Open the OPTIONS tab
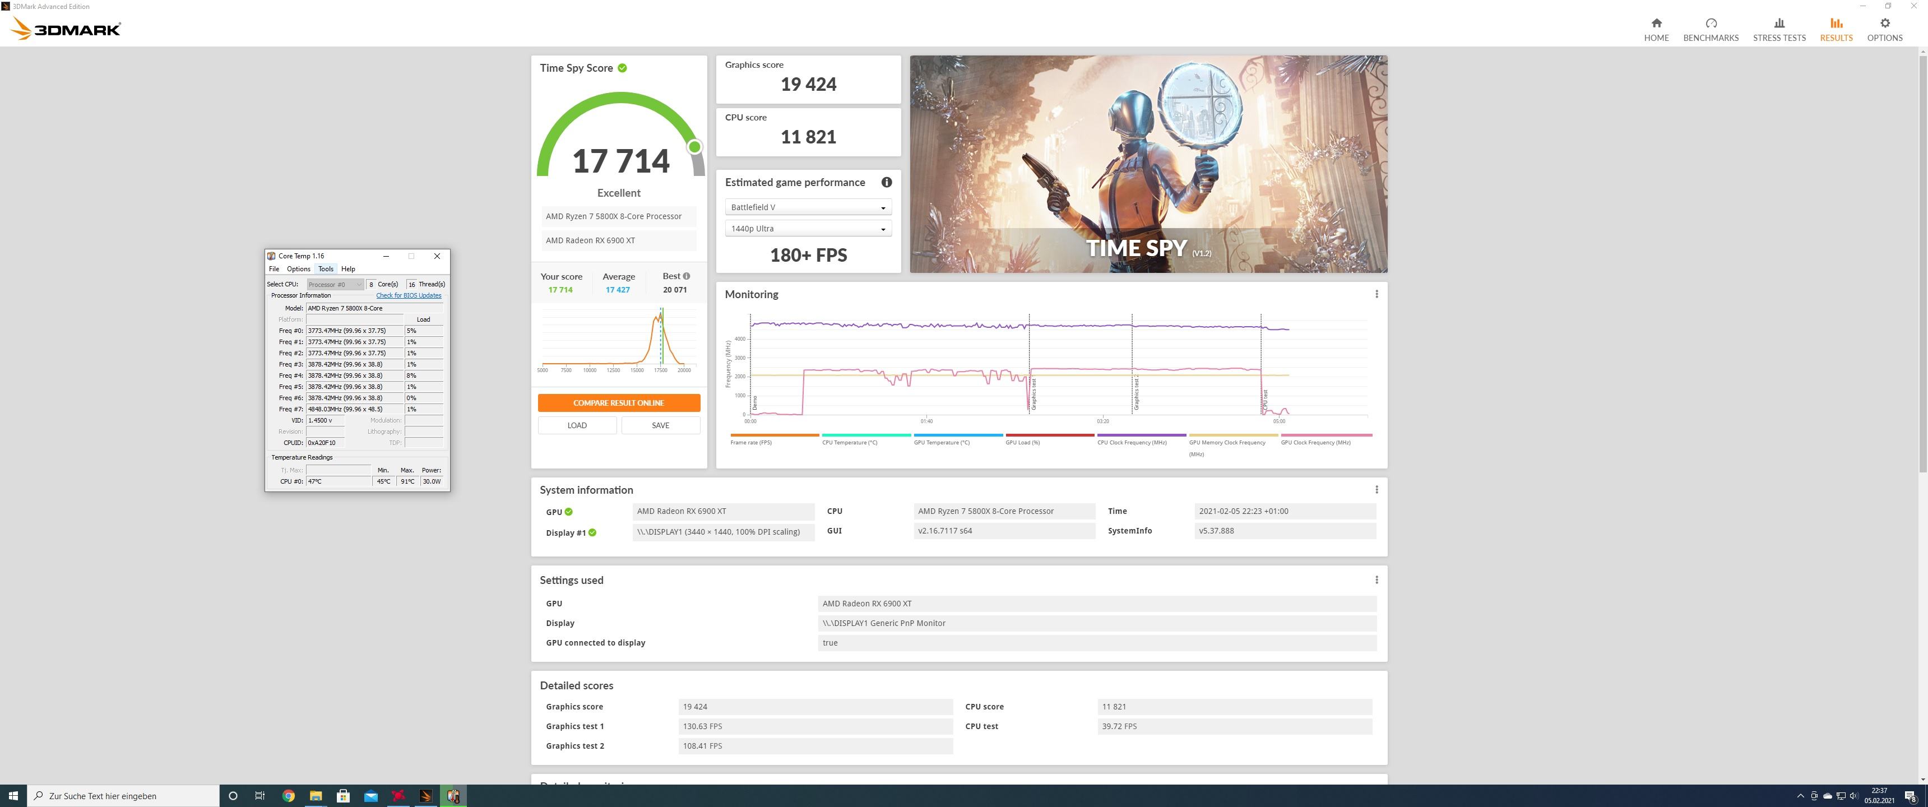The image size is (1928, 807). click(x=1884, y=30)
